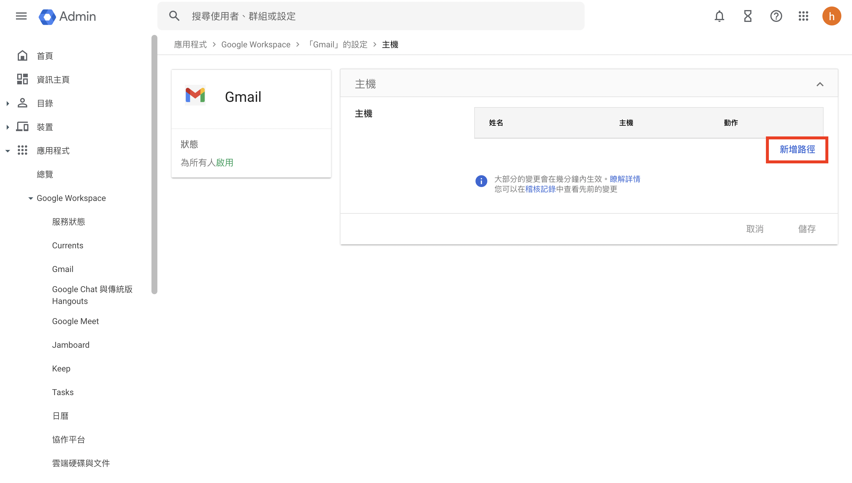Expand the 目錄 sidebar section
852x483 pixels.
[8, 104]
